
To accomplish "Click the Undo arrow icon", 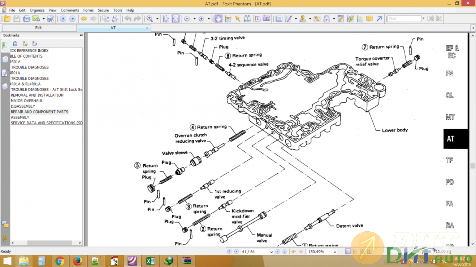I will coord(128,19).
